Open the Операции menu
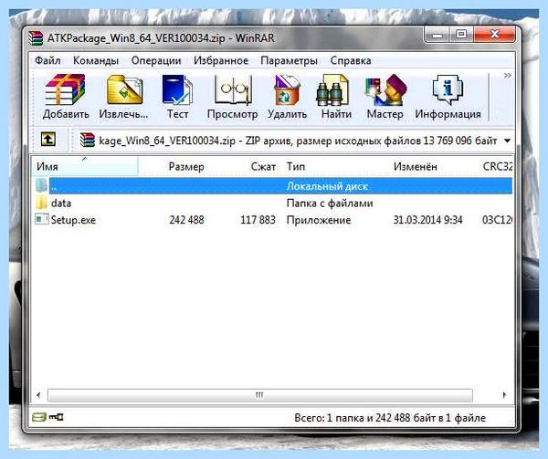Viewport: 548px width, 459px height. (156, 61)
